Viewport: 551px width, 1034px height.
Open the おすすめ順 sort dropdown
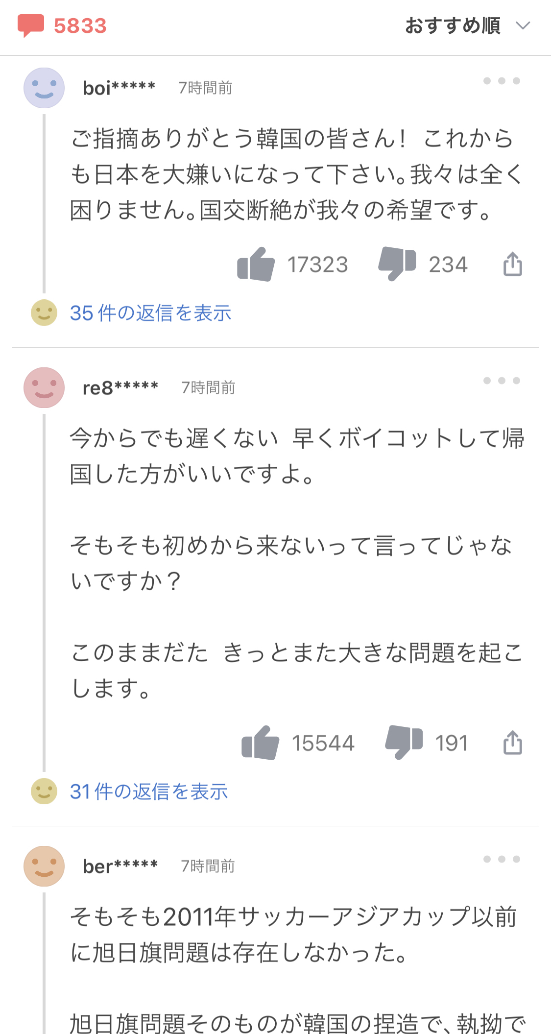(467, 25)
